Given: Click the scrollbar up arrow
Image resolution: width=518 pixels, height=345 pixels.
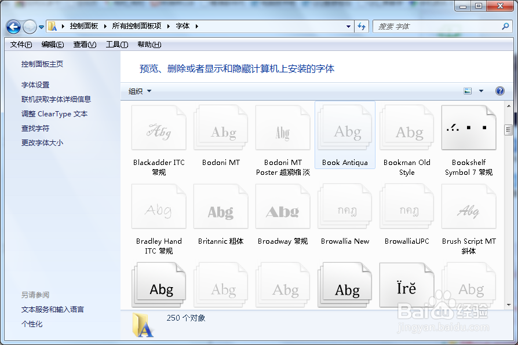Looking at the screenshot, I should point(508,106).
